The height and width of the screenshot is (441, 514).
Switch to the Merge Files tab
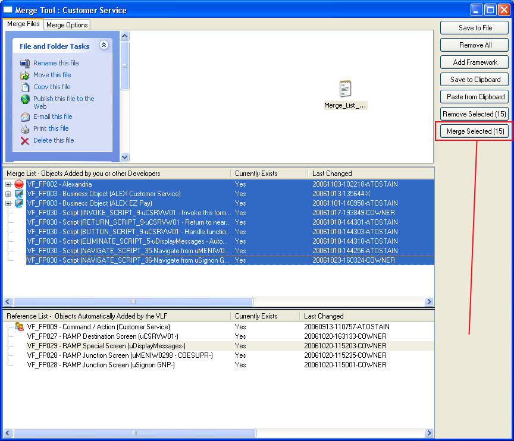point(23,24)
